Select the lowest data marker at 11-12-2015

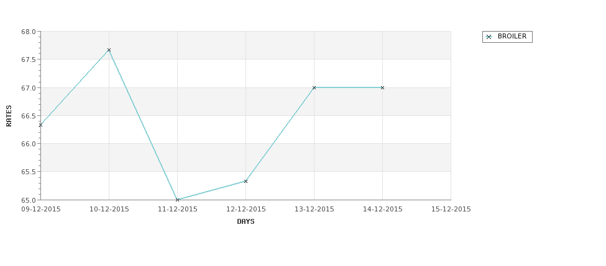[x=177, y=200]
